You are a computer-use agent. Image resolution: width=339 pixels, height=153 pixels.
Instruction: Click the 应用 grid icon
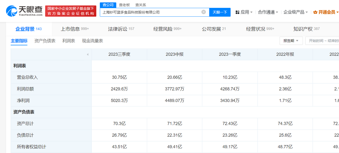click(x=237, y=12)
